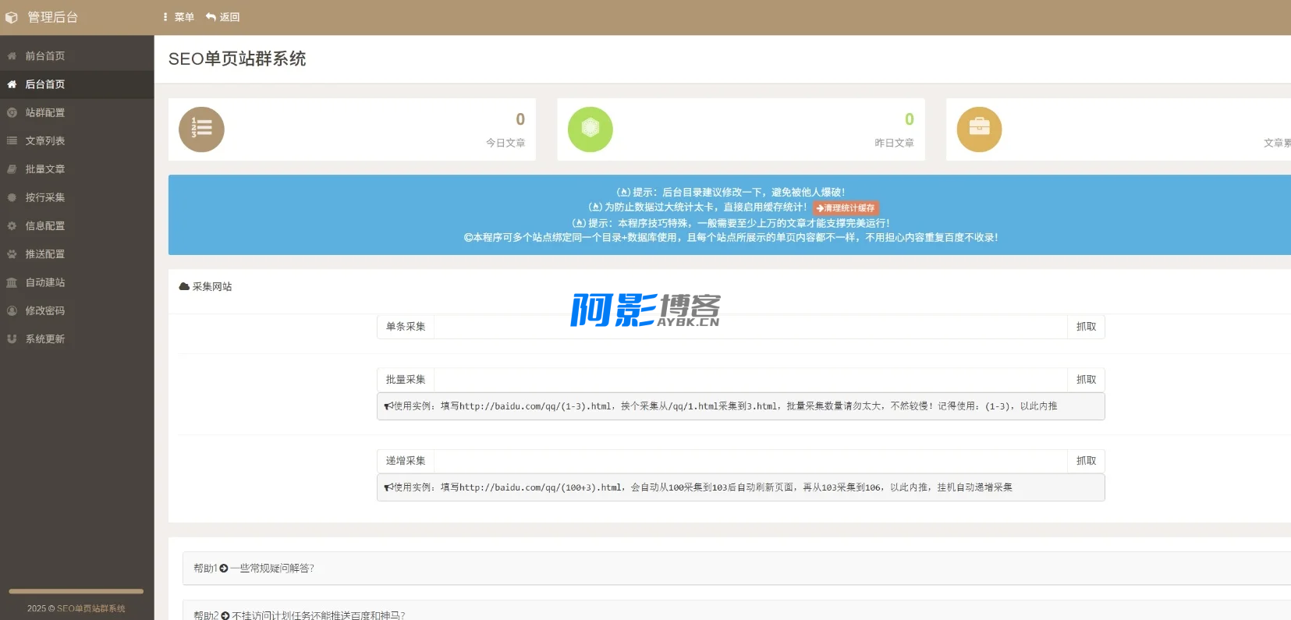Expand 帮助2 scheduled task help panel

pyautogui.click(x=299, y=615)
